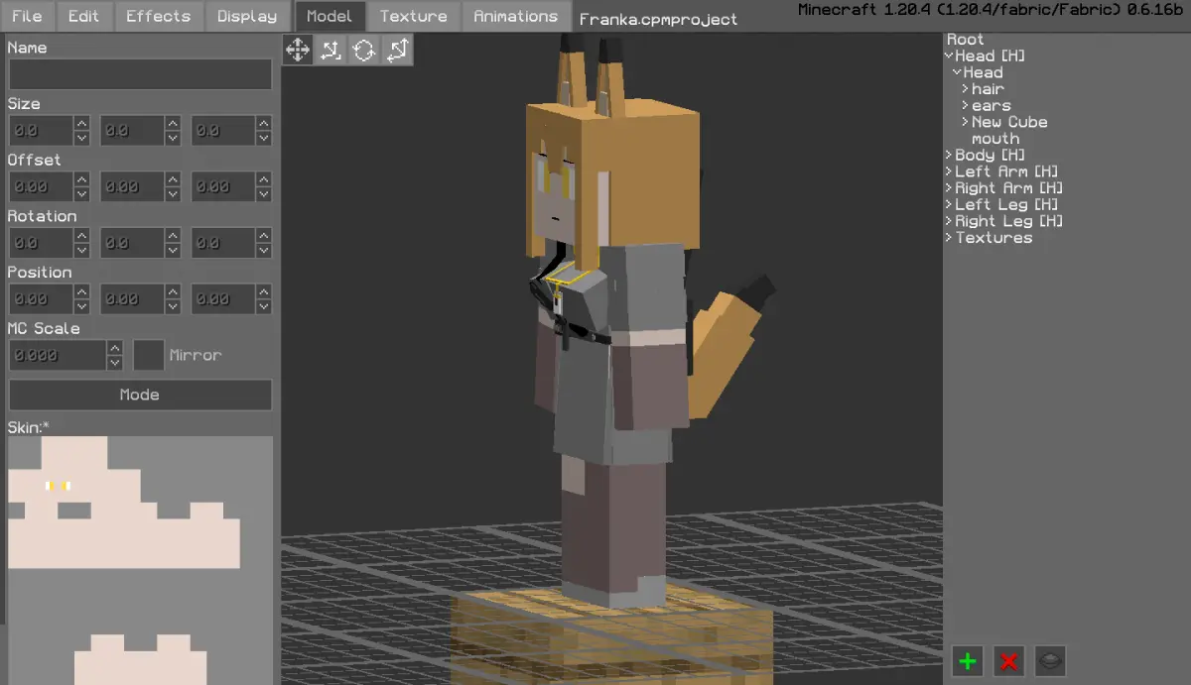The height and width of the screenshot is (685, 1191).
Task: Switch to the Animations tab
Action: point(516,16)
